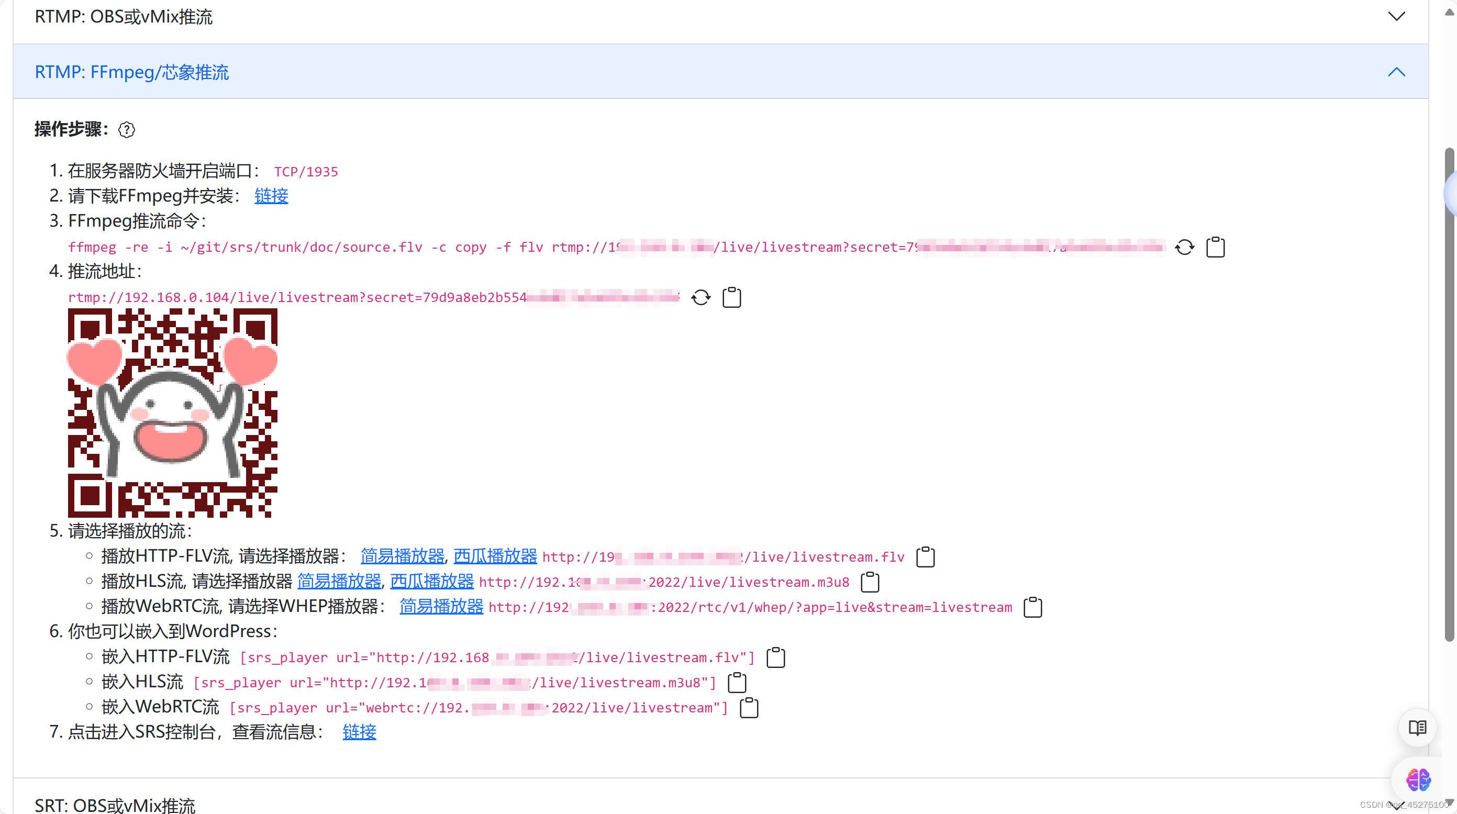Refresh the 推流地址 secret
The image size is (1457, 814).
701,297
